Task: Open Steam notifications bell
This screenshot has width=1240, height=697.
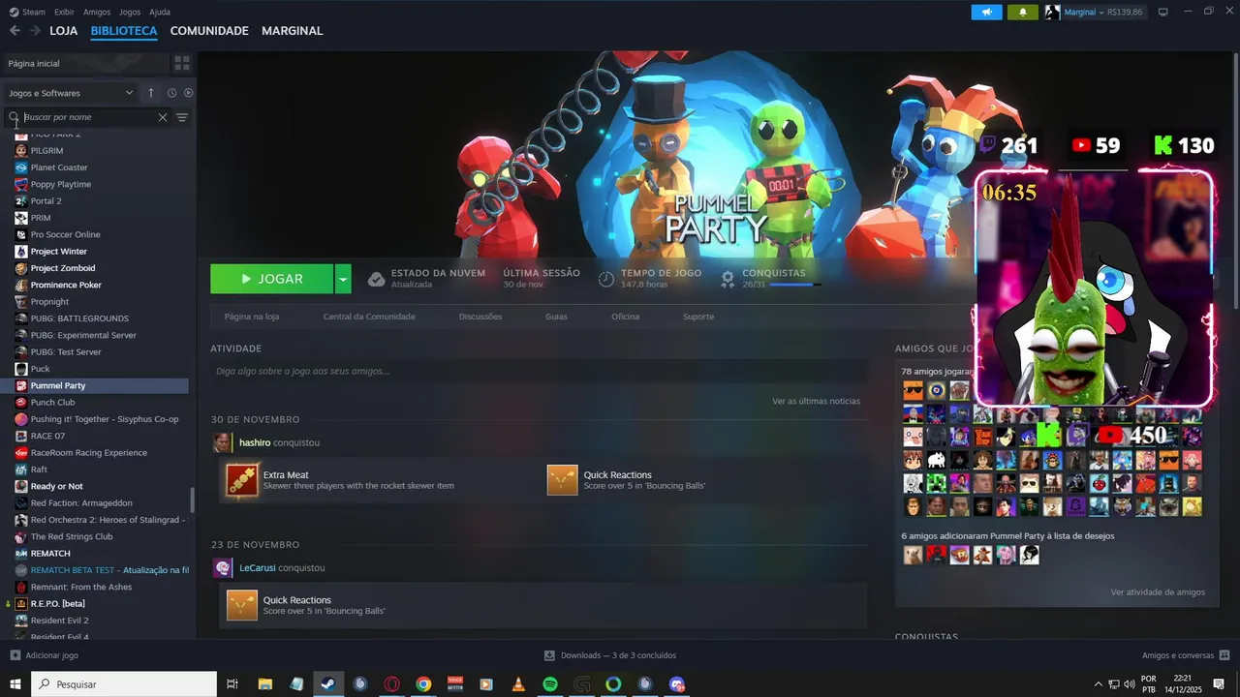Action: [1022, 13]
